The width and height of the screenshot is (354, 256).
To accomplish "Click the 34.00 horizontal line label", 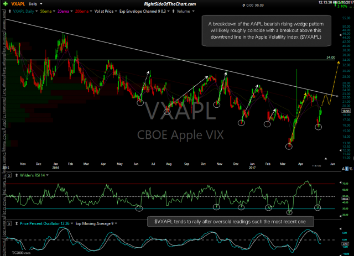I will tap(331, 58).
